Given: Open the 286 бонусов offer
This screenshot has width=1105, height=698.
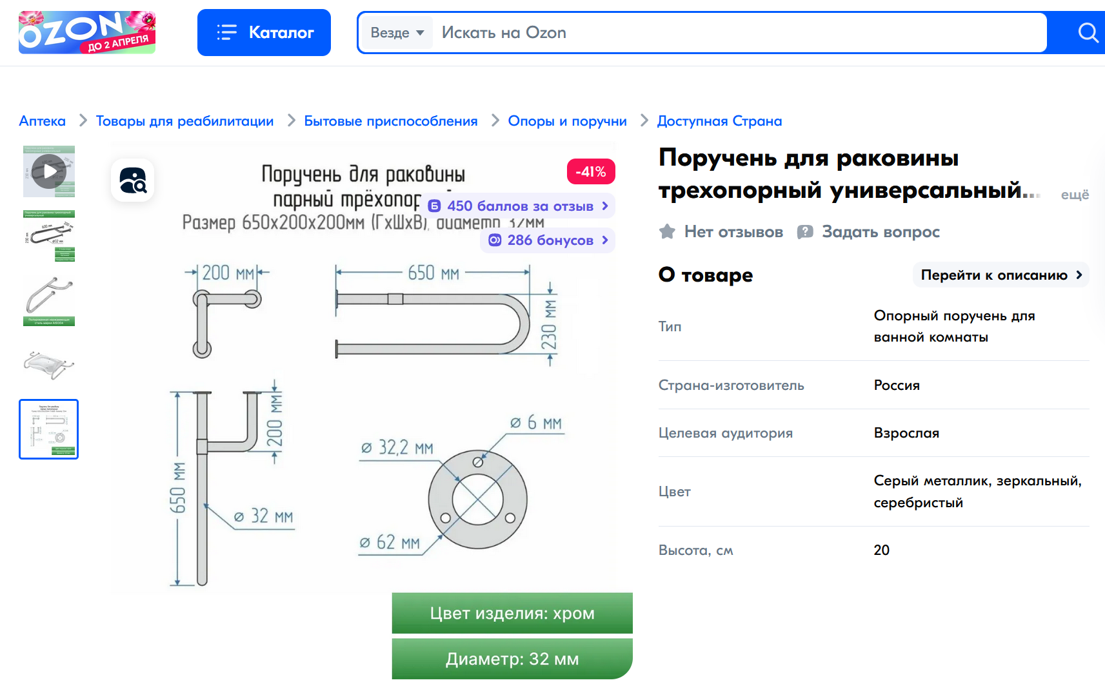Looking at the screenshot, I should pyautogui.click(x=548, y=240).
